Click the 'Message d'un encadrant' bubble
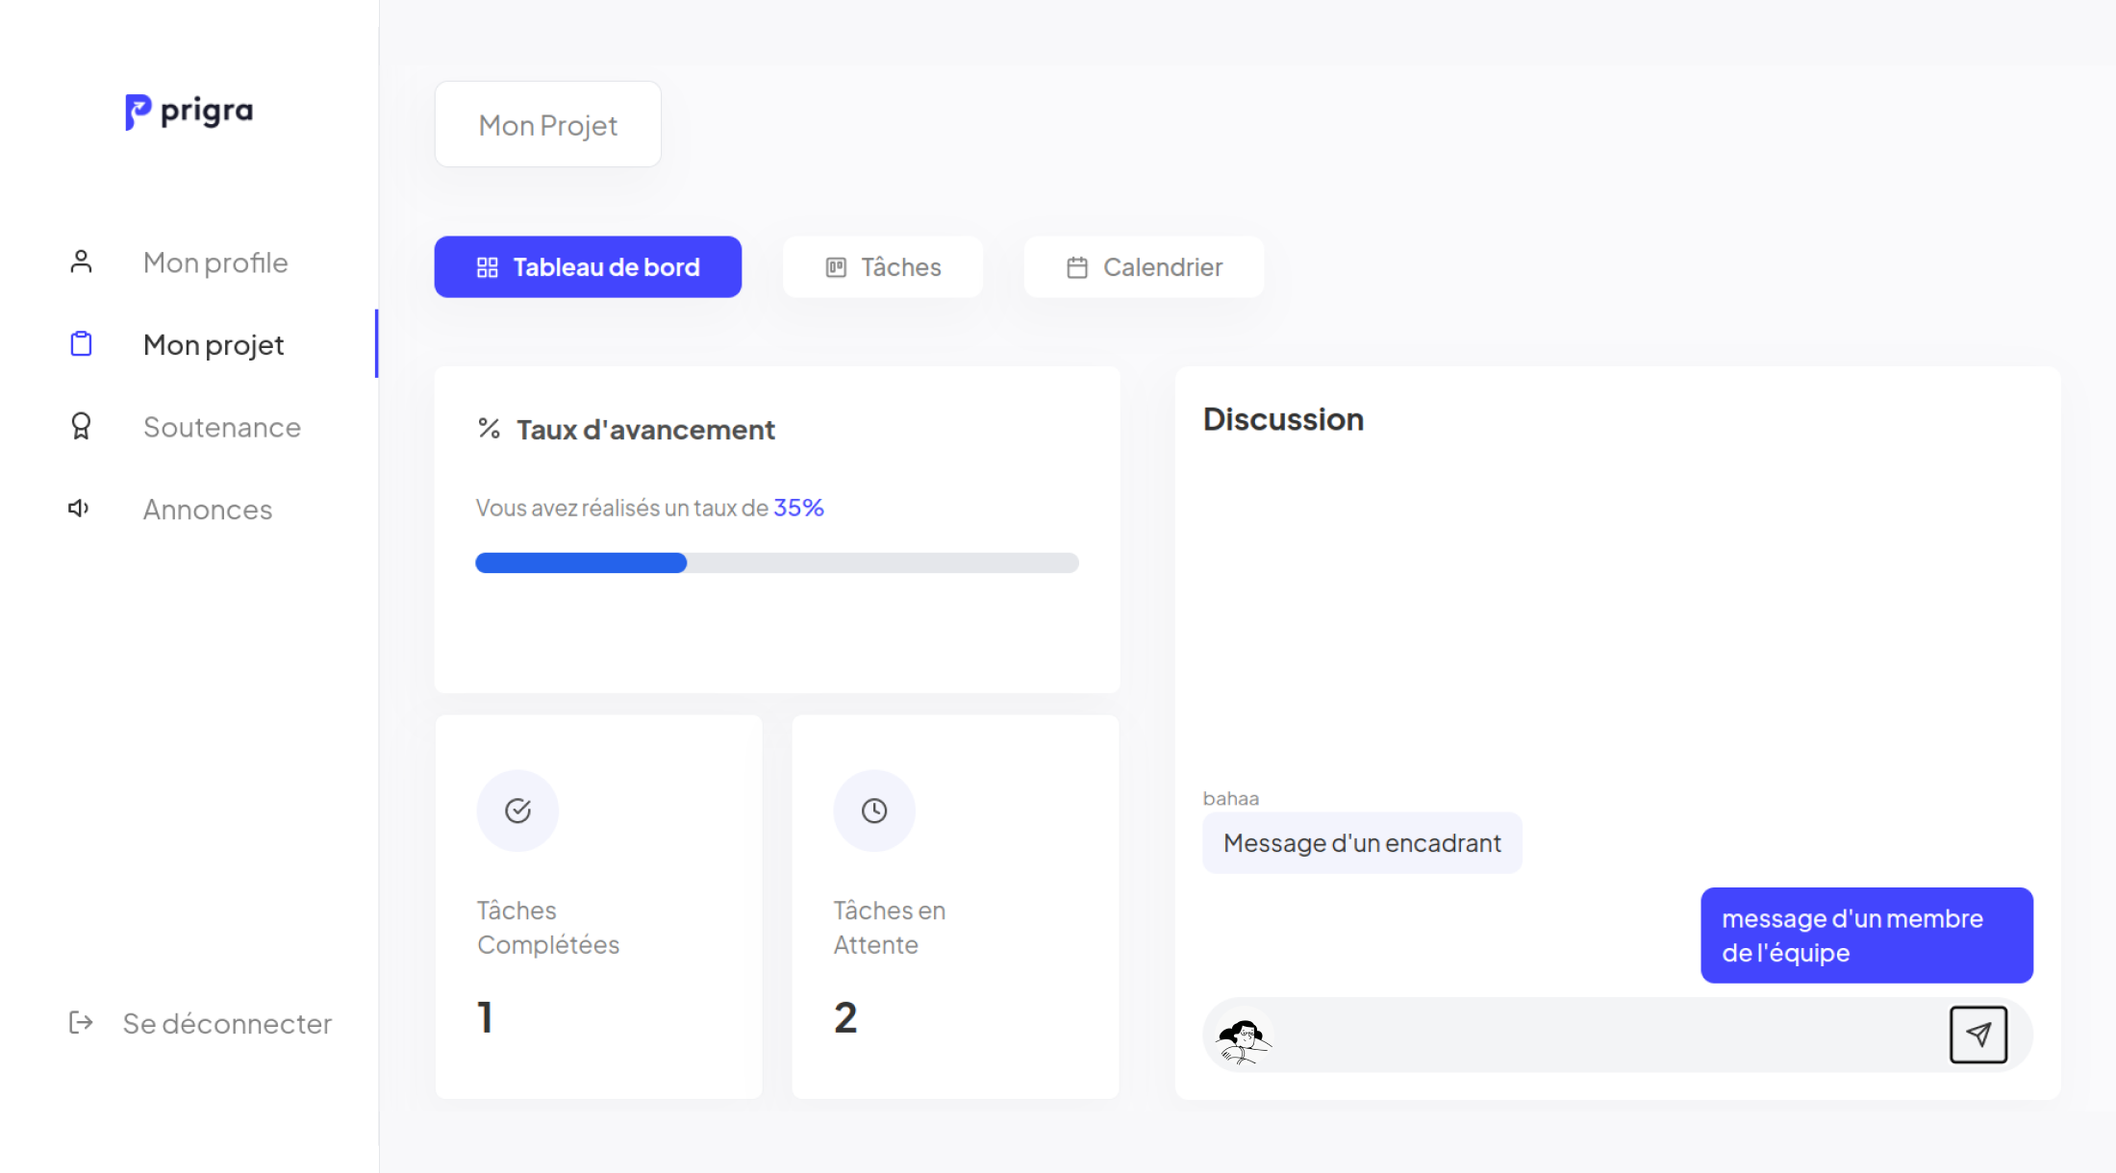2116x1173 pixels. 1362,843
